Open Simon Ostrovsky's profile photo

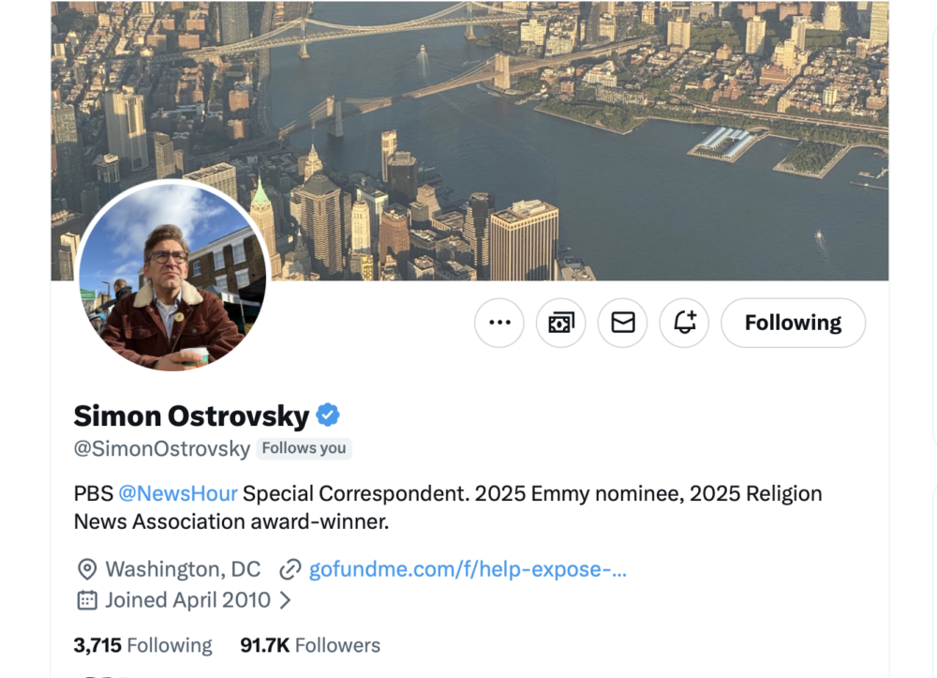click(172, 277)
